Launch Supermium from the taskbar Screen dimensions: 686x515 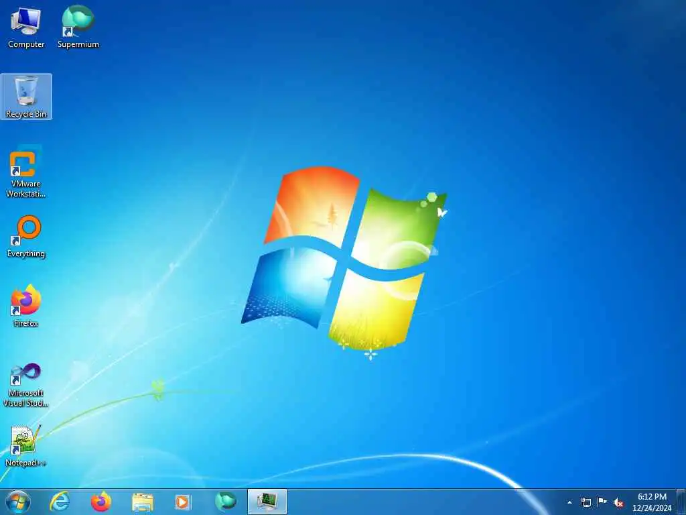coord(225,502)
